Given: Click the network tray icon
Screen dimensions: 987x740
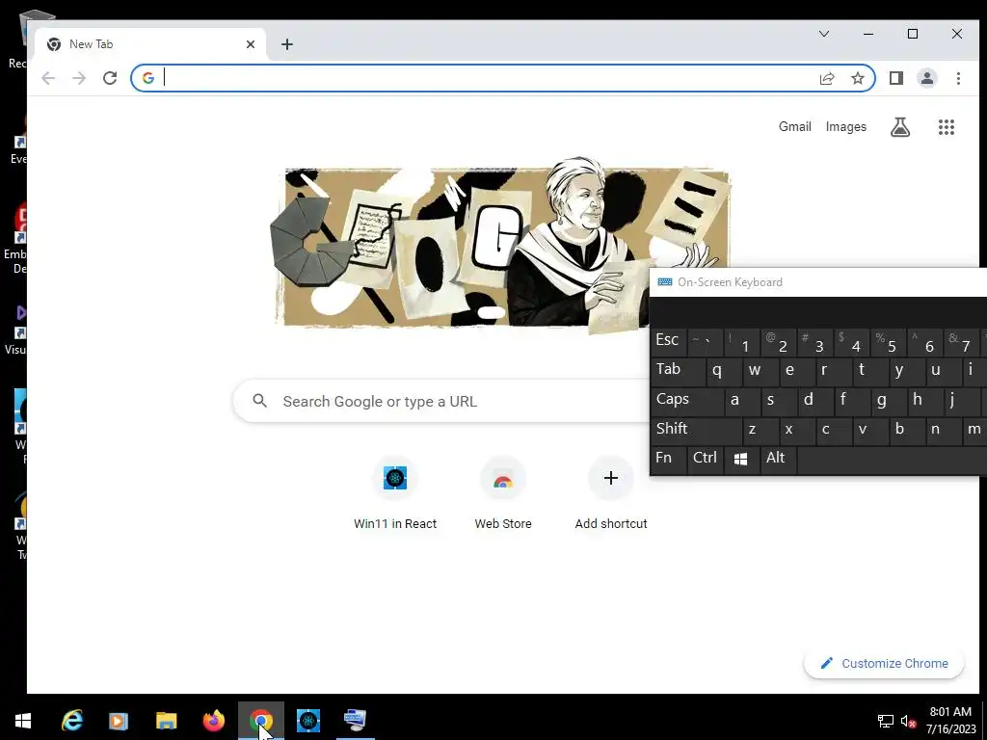Looking at the screenshot, I should (x=886, y=721).
